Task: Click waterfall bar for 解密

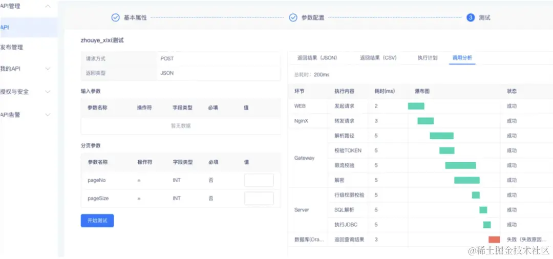Action: [467, 180]
